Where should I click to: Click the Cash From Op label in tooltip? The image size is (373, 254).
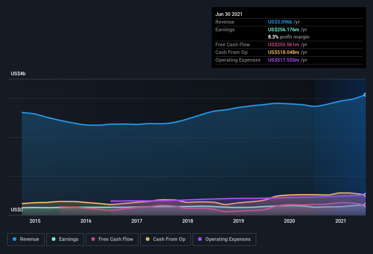pyautogui.click(x=231, y=52)
